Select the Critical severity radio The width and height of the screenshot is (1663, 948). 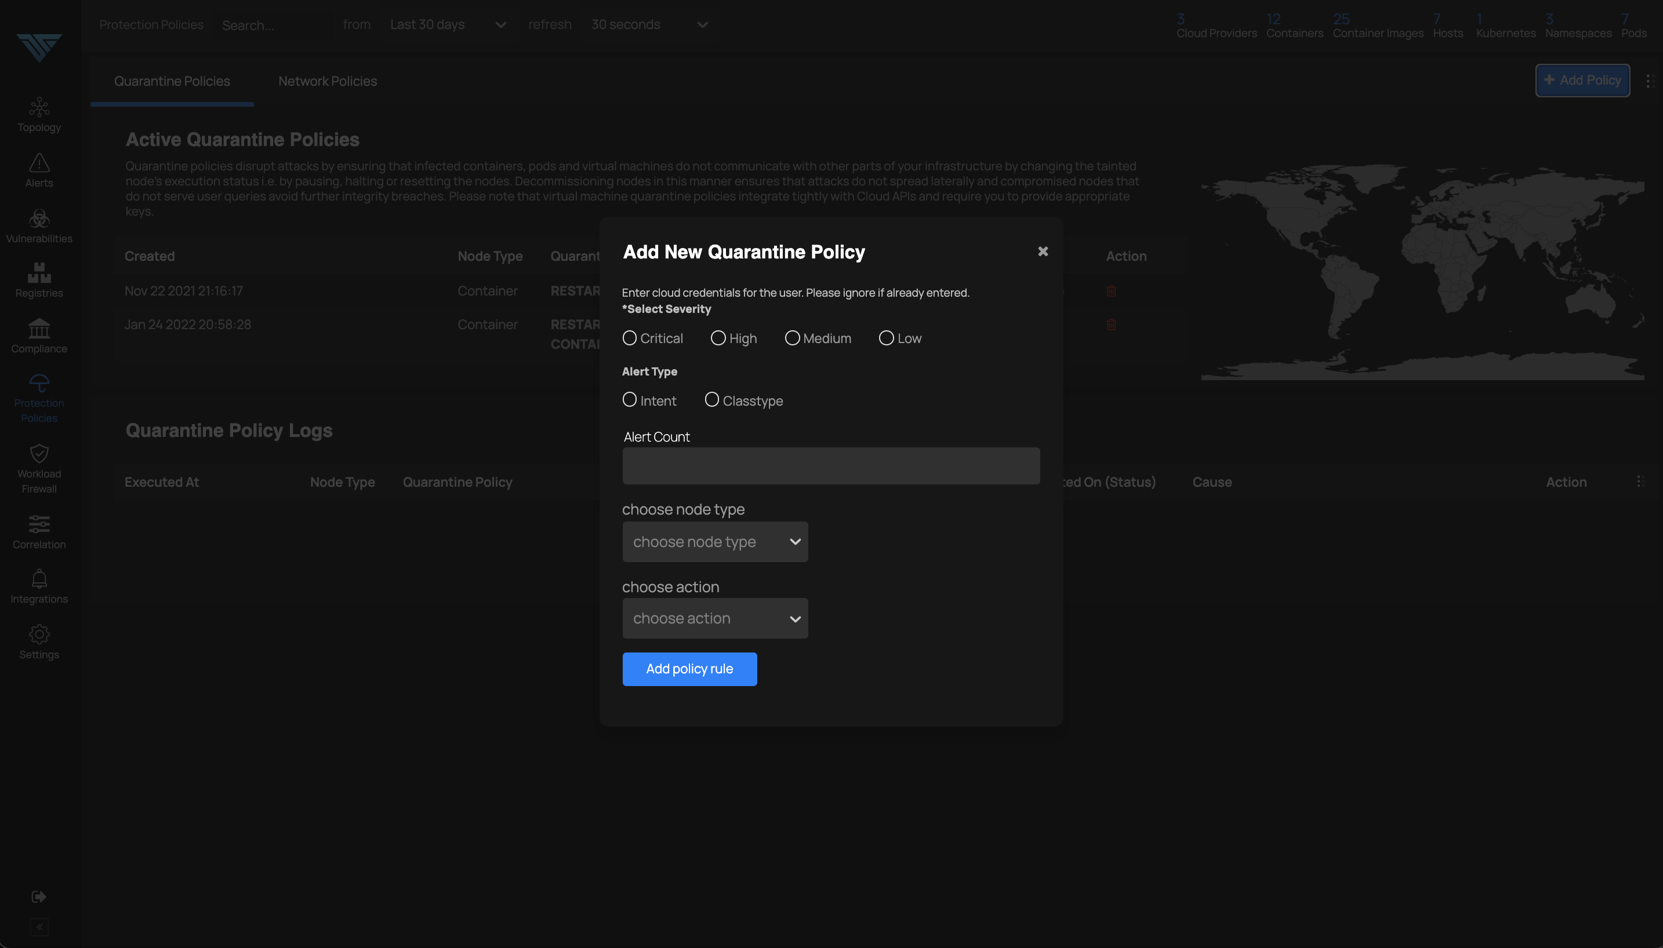(x=629, y=338)
